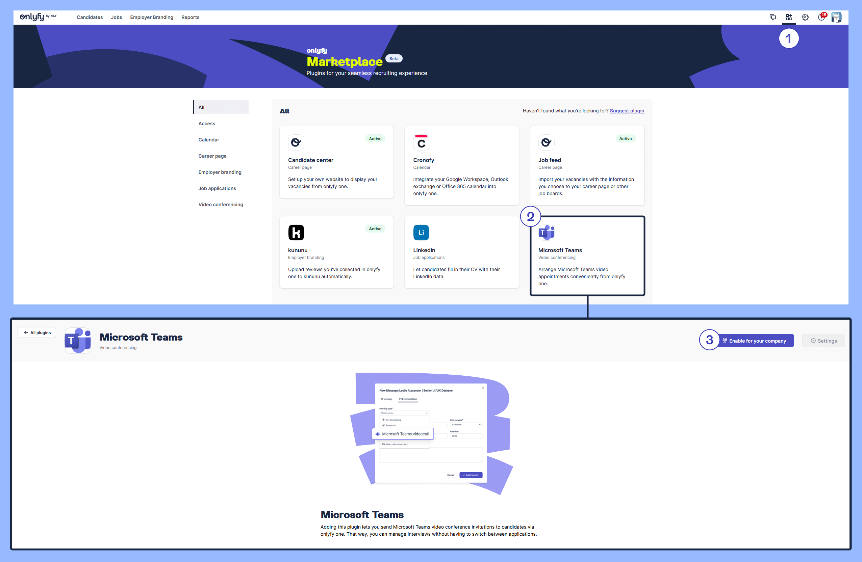
Task: Open the user profile avatar
Action: point(836,17)
